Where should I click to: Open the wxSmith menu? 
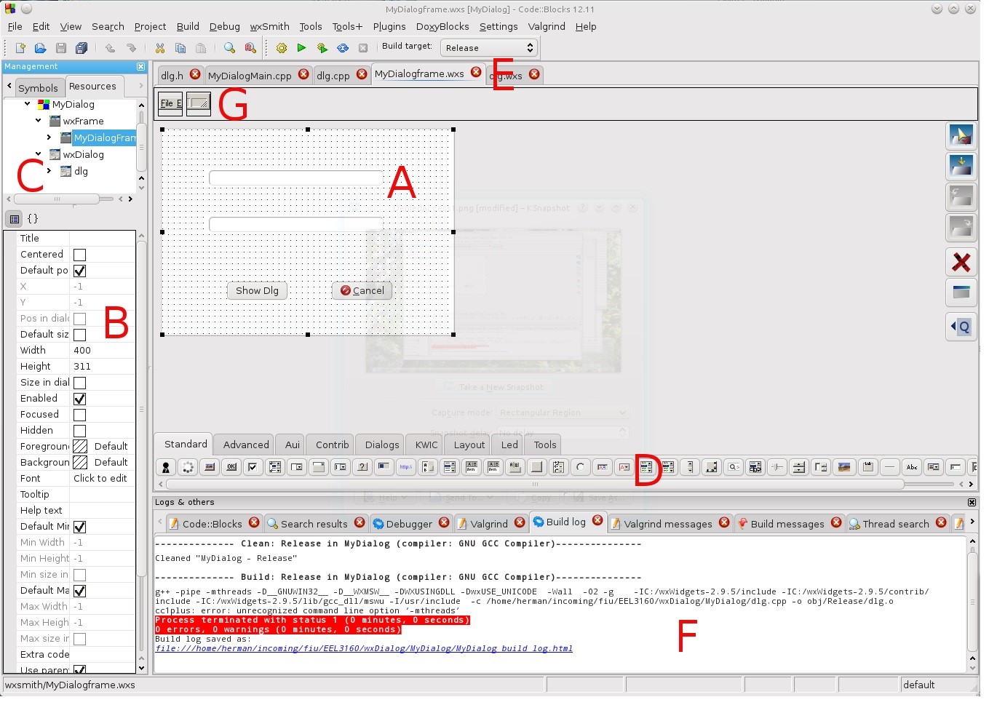[269, 26]
